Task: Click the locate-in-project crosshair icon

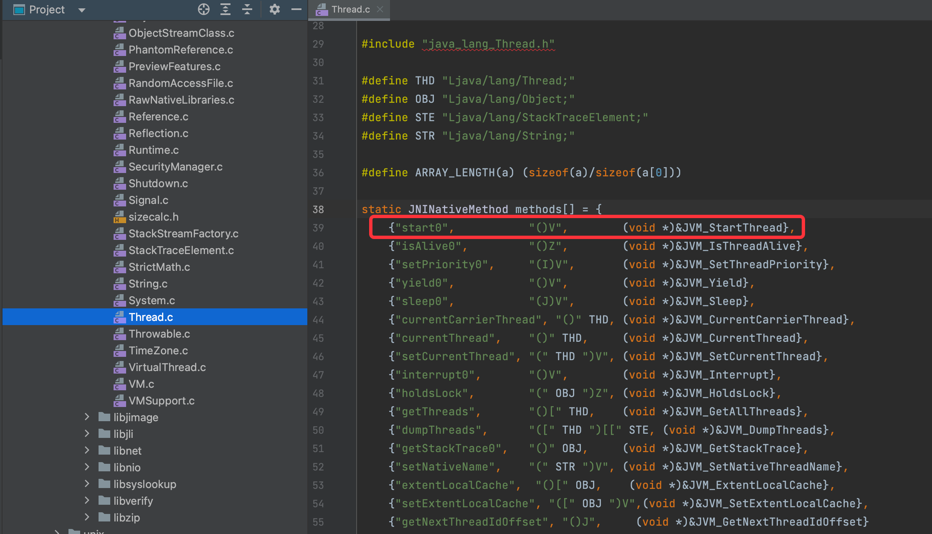Action: [x=203, y=9]
